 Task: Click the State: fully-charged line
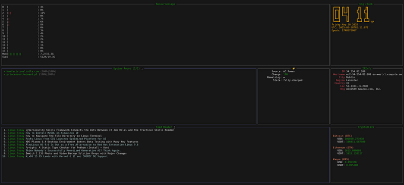pyautogui.click(x=287, y=80)
